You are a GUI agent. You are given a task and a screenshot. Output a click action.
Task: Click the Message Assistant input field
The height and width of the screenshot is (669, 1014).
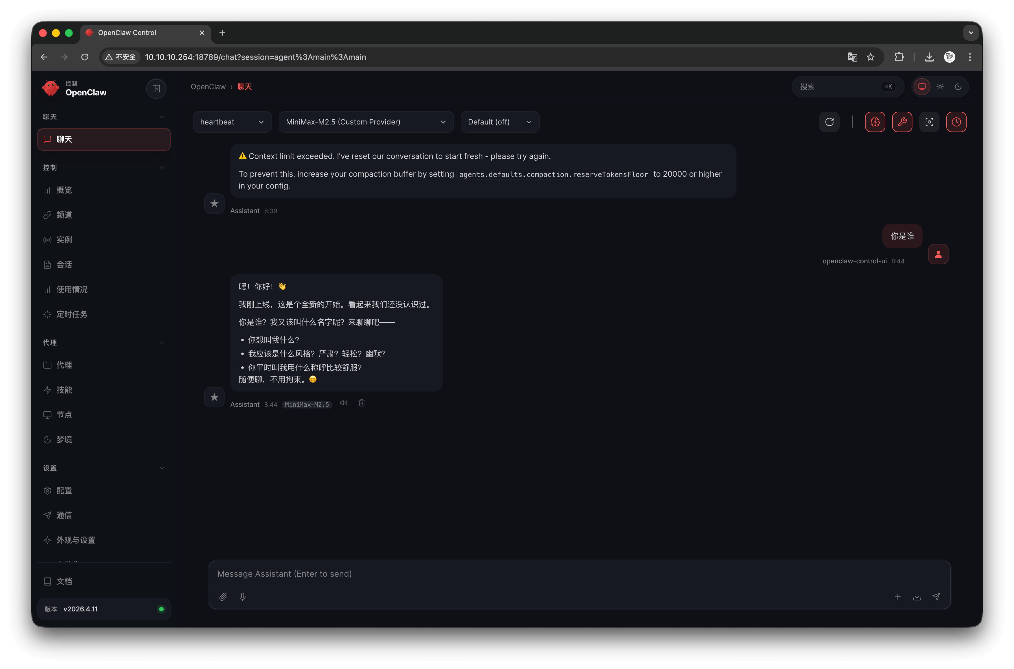[579, 573]
